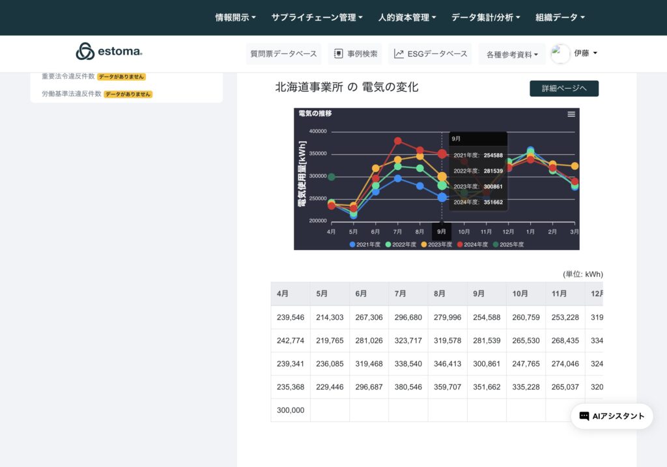Viewport: 667px width, 467px height.
Task: Toggle 2025年度 legend marker
Action: coord(496,245)
